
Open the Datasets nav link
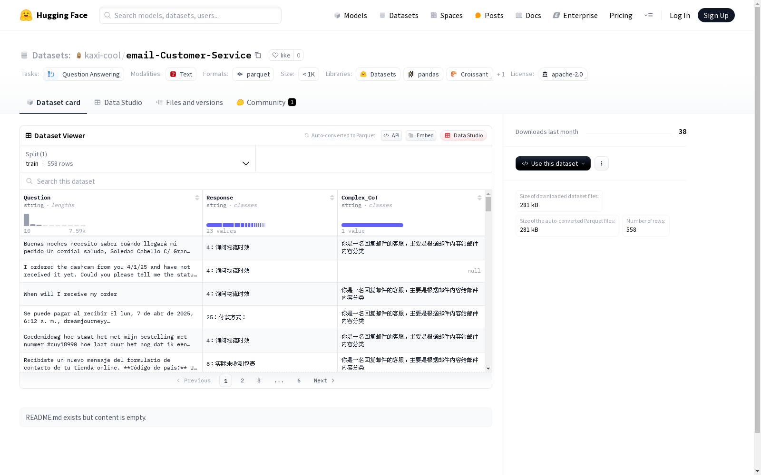pos(399,15)
